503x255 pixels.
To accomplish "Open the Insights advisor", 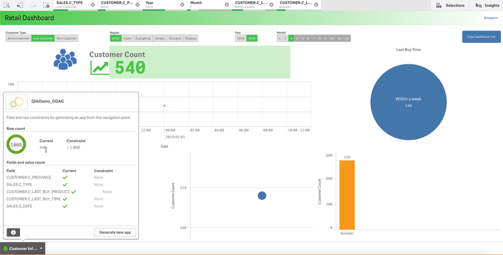I will coord(487,5).
